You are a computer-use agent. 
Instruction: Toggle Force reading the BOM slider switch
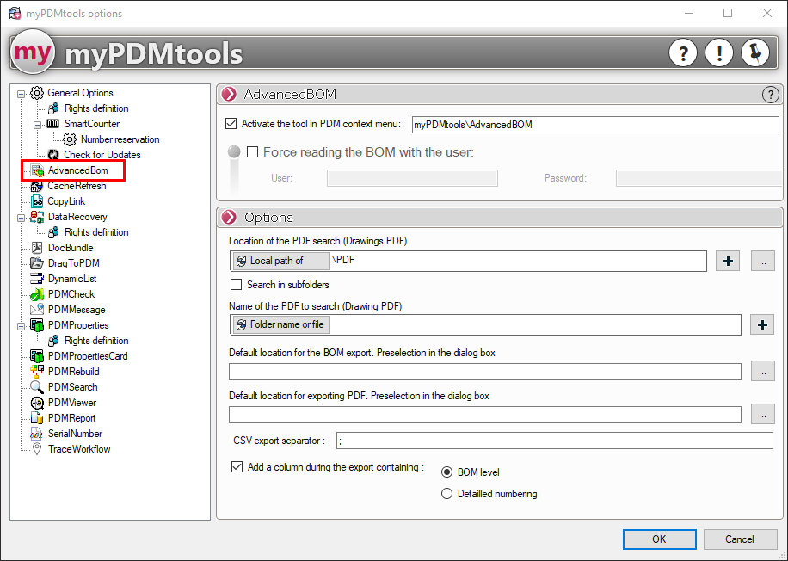coord(234,152)
